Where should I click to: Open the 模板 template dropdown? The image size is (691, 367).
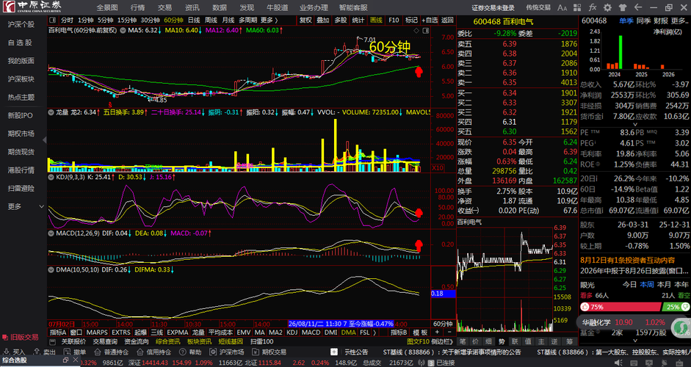(x=420, y=333)
